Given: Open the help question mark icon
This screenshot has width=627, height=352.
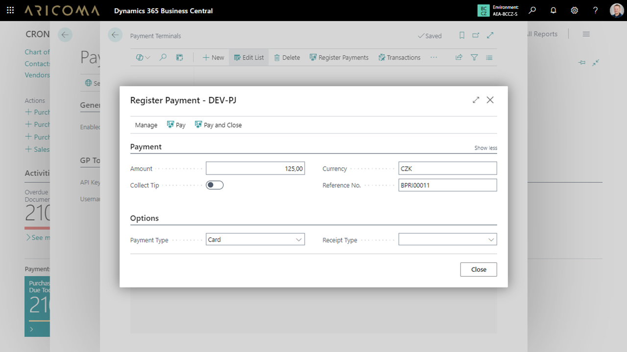Looking at the screenshot, I should (596, 10).
